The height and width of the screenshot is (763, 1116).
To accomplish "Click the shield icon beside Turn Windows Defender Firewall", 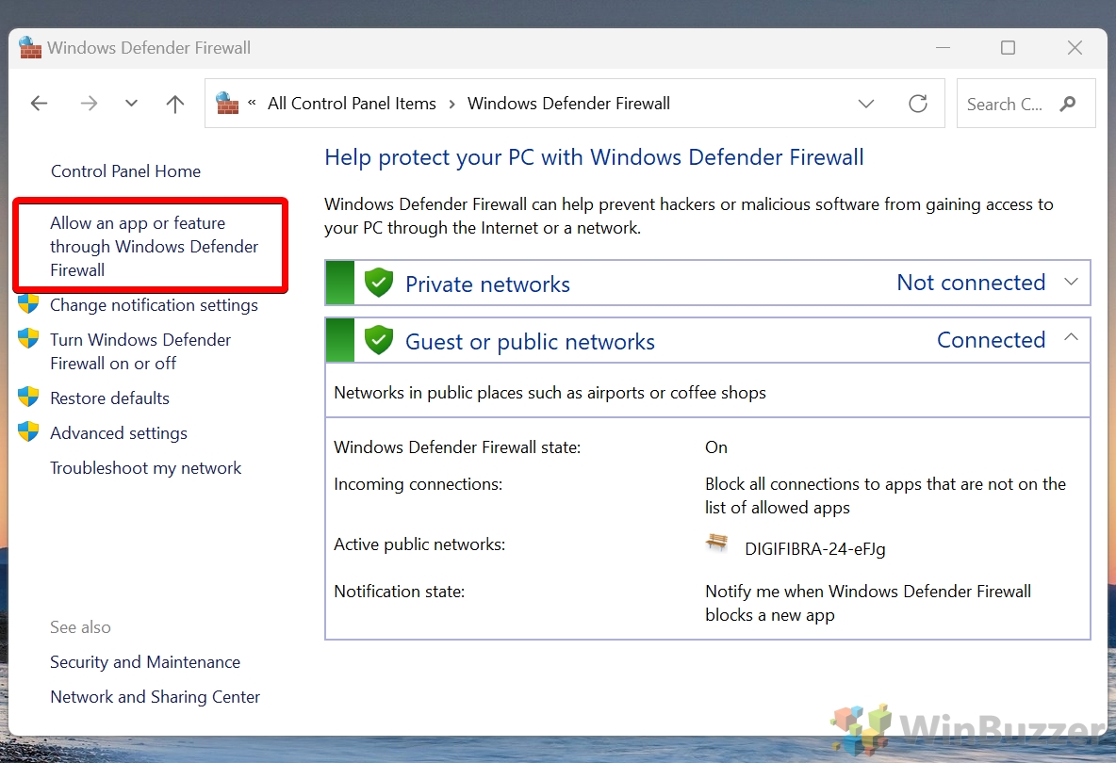I will click(x=28, y=338).
